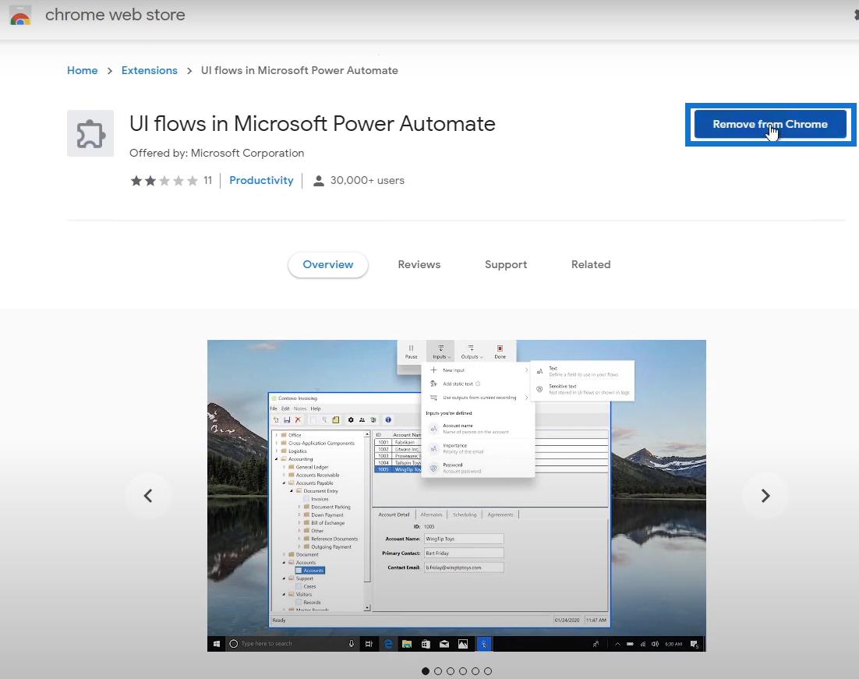Select the fifth carousel dot

tap(475, 670)
